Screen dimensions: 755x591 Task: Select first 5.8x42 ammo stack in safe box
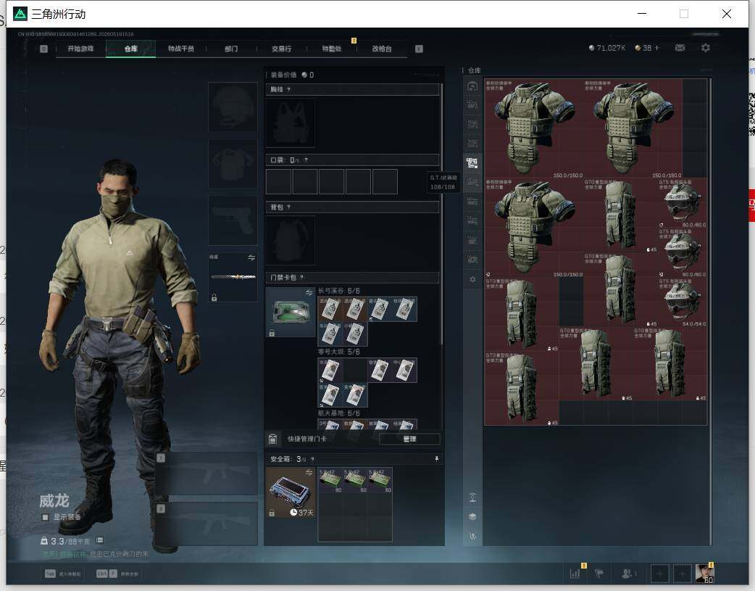tap(330, 479)
